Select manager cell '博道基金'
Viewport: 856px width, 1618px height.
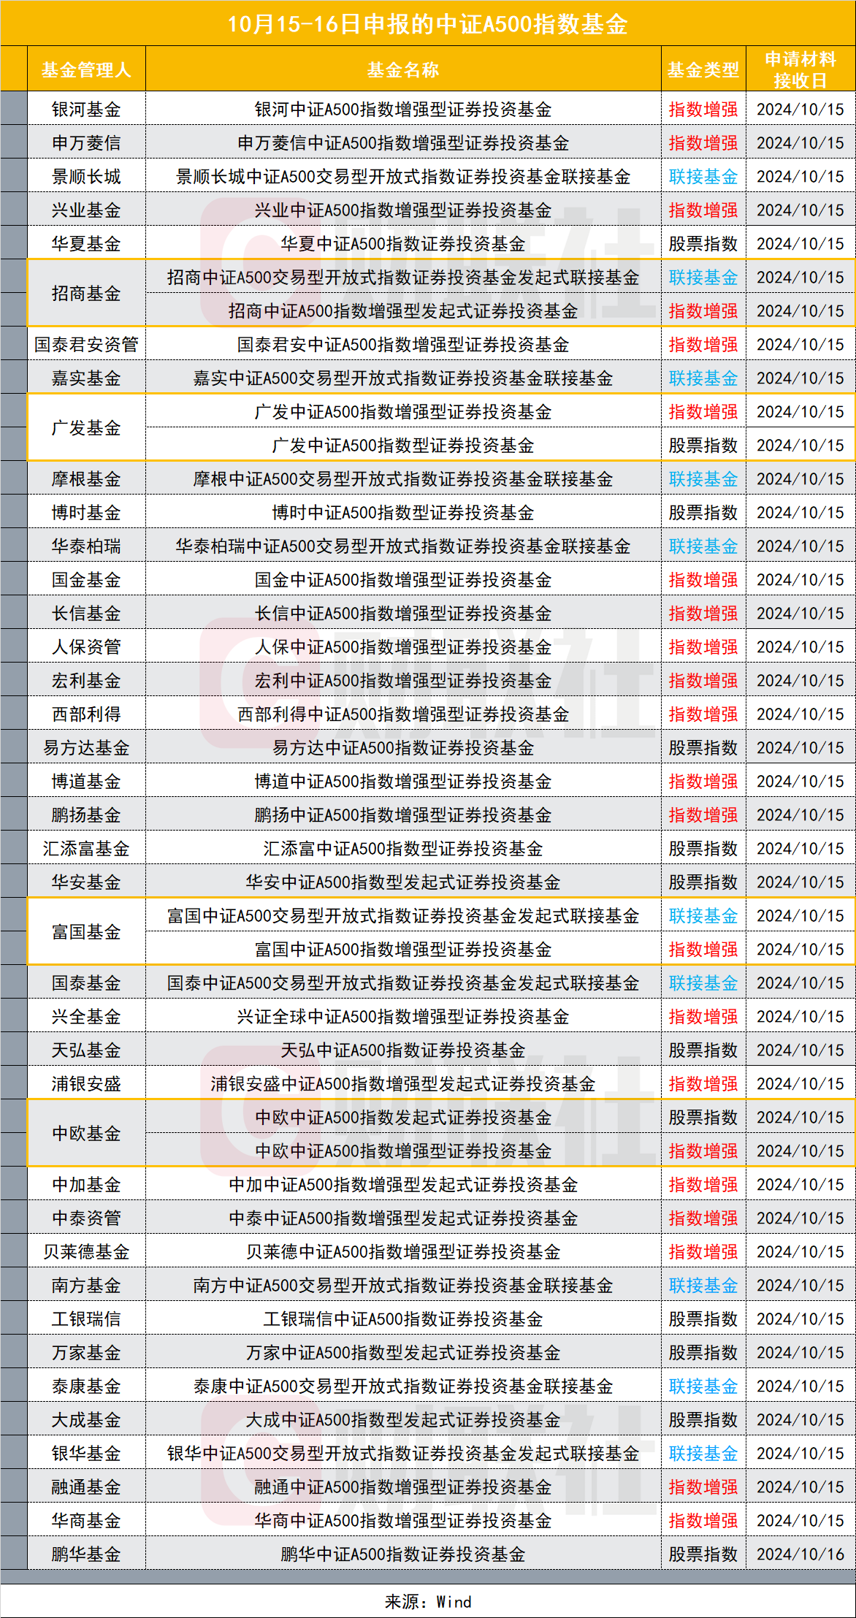click(x=86, y=781)
